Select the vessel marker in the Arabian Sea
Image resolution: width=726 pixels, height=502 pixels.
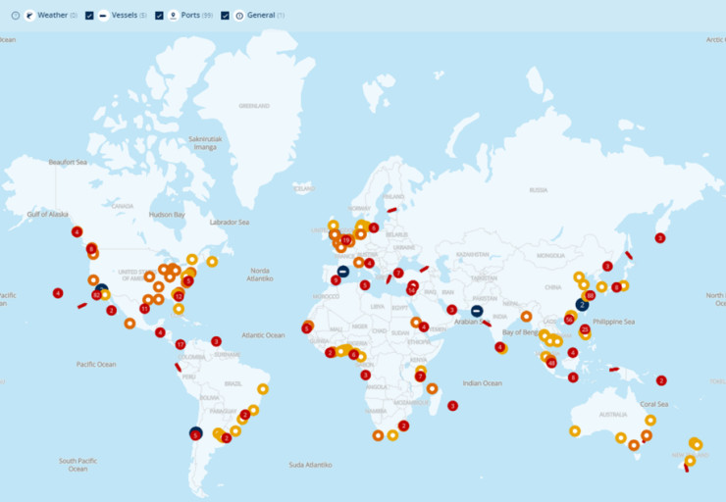(476, 311)
